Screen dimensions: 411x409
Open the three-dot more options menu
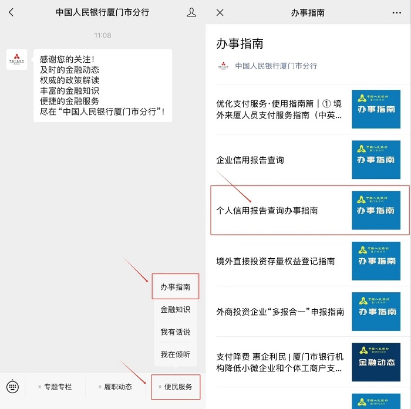point(397,12)
